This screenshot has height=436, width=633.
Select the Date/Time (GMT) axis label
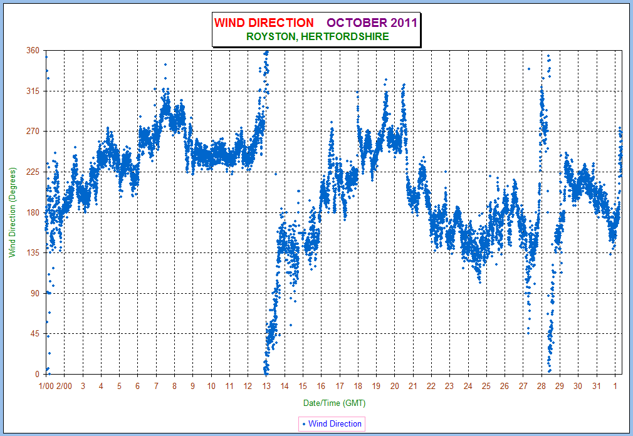point(334,402)
